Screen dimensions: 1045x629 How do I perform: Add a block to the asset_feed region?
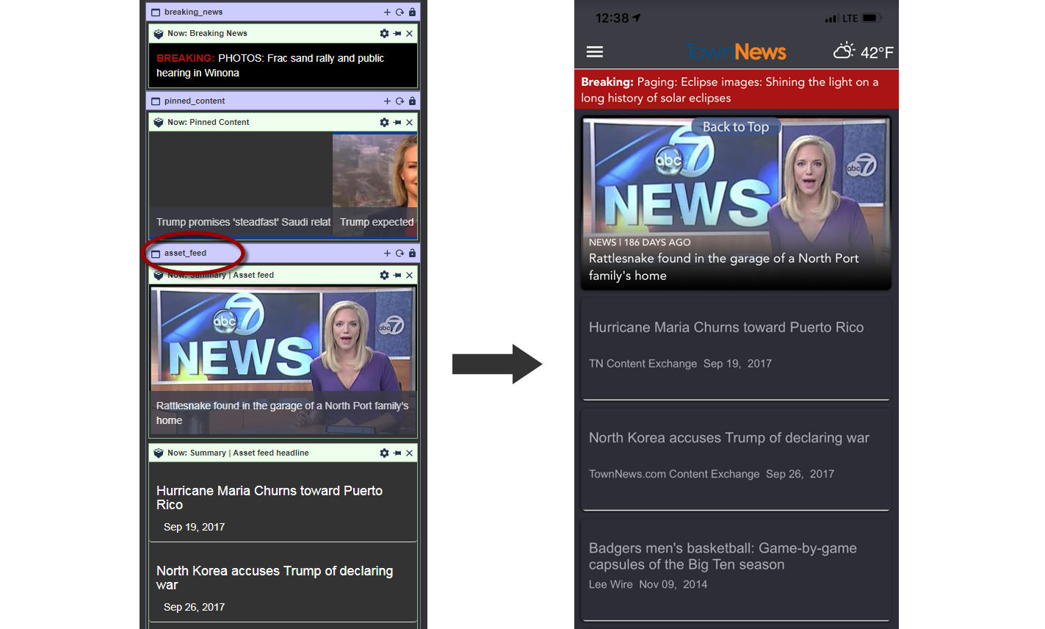tap(387, 253)
